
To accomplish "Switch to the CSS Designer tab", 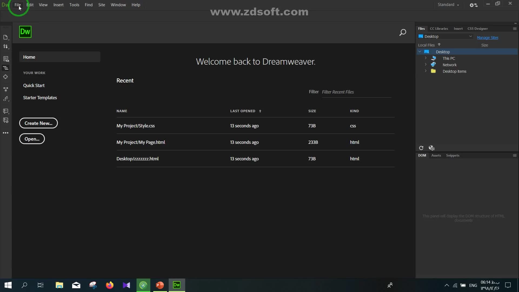I will pos(478,29).
